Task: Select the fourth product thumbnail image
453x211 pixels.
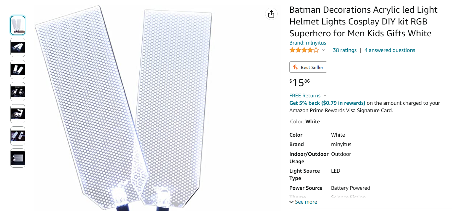Action: point(18,91)
